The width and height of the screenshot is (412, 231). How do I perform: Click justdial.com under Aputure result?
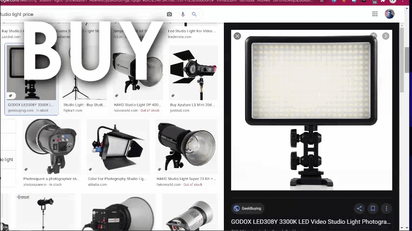[x=179, y=110]
